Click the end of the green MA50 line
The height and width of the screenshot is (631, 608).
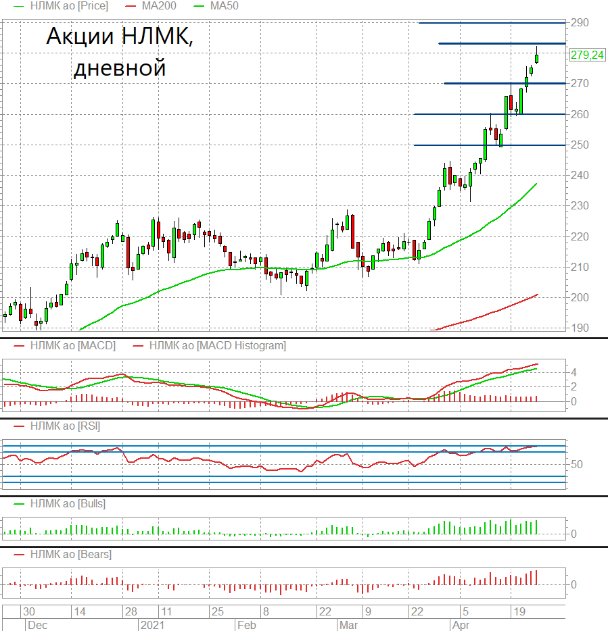[536, 184]
